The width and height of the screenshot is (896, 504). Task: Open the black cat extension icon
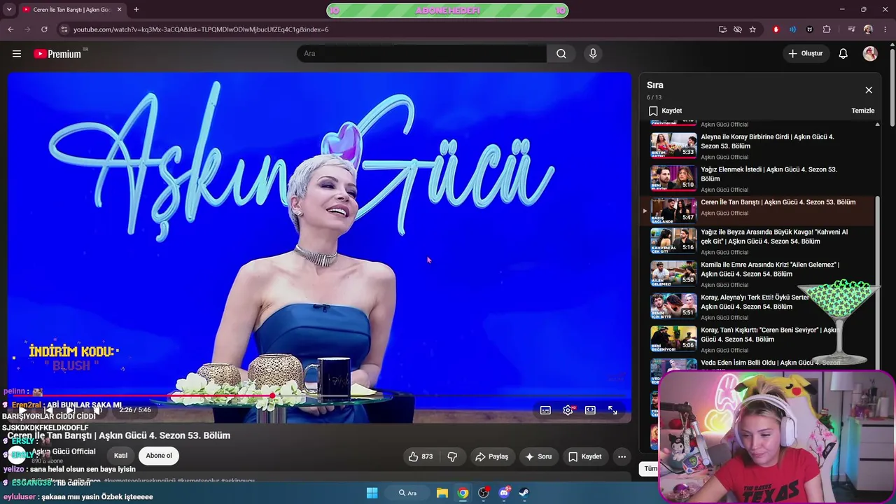point(810,29)
